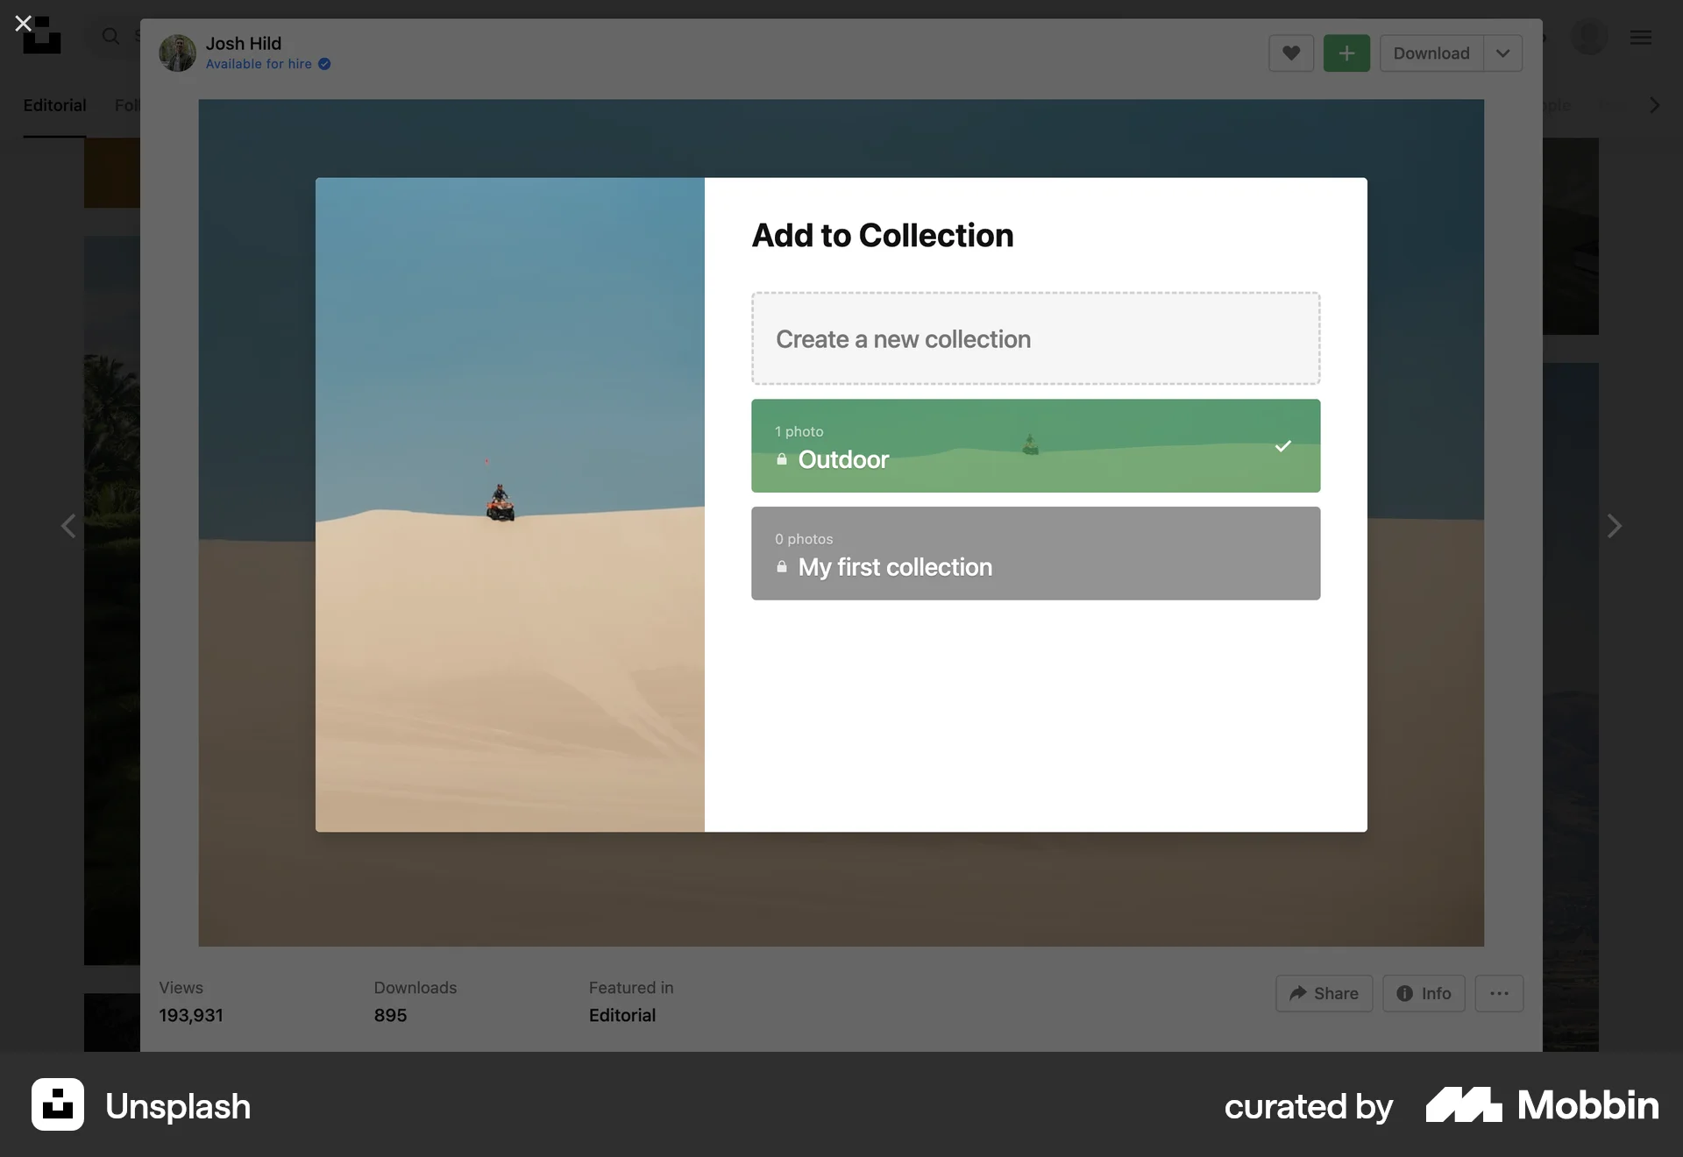Click the Unsplash logo in the top-left corner
Viewport: 1683px width, 1157px height.
tap(42, 36)
